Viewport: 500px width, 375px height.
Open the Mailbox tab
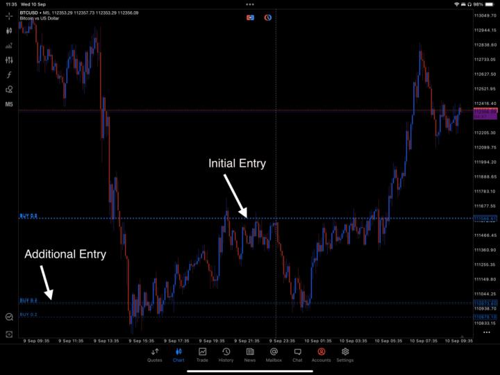274,355
